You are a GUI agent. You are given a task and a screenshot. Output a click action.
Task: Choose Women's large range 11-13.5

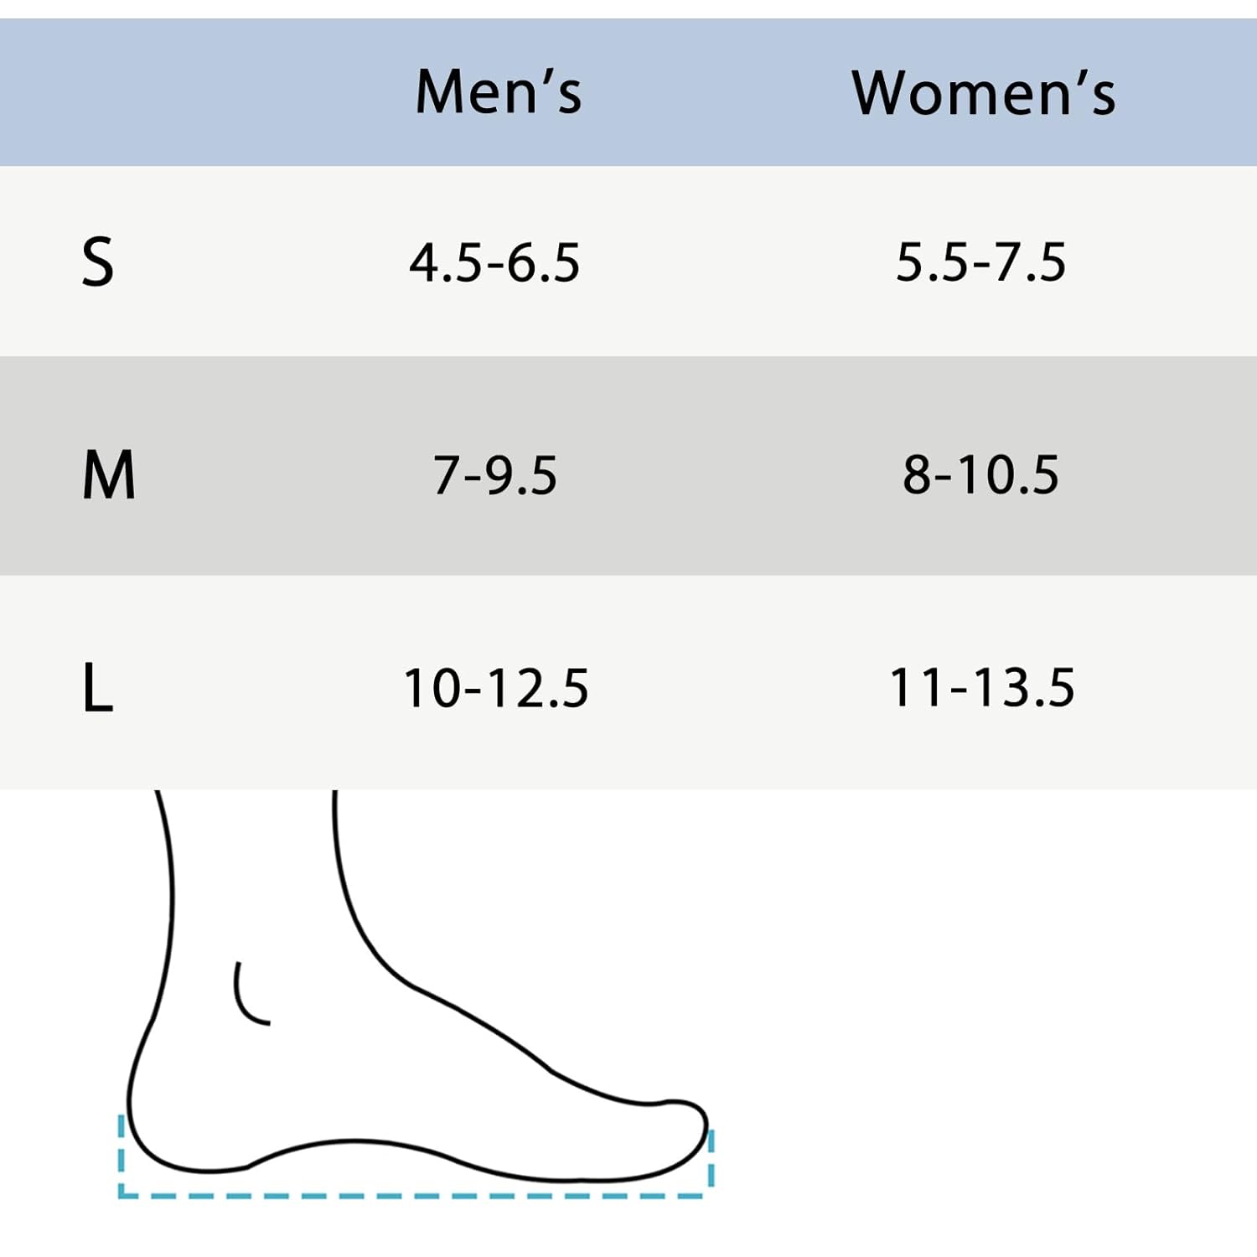point(981,688)
